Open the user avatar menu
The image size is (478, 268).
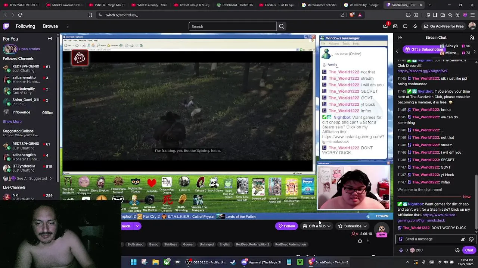tap(472, 26)
